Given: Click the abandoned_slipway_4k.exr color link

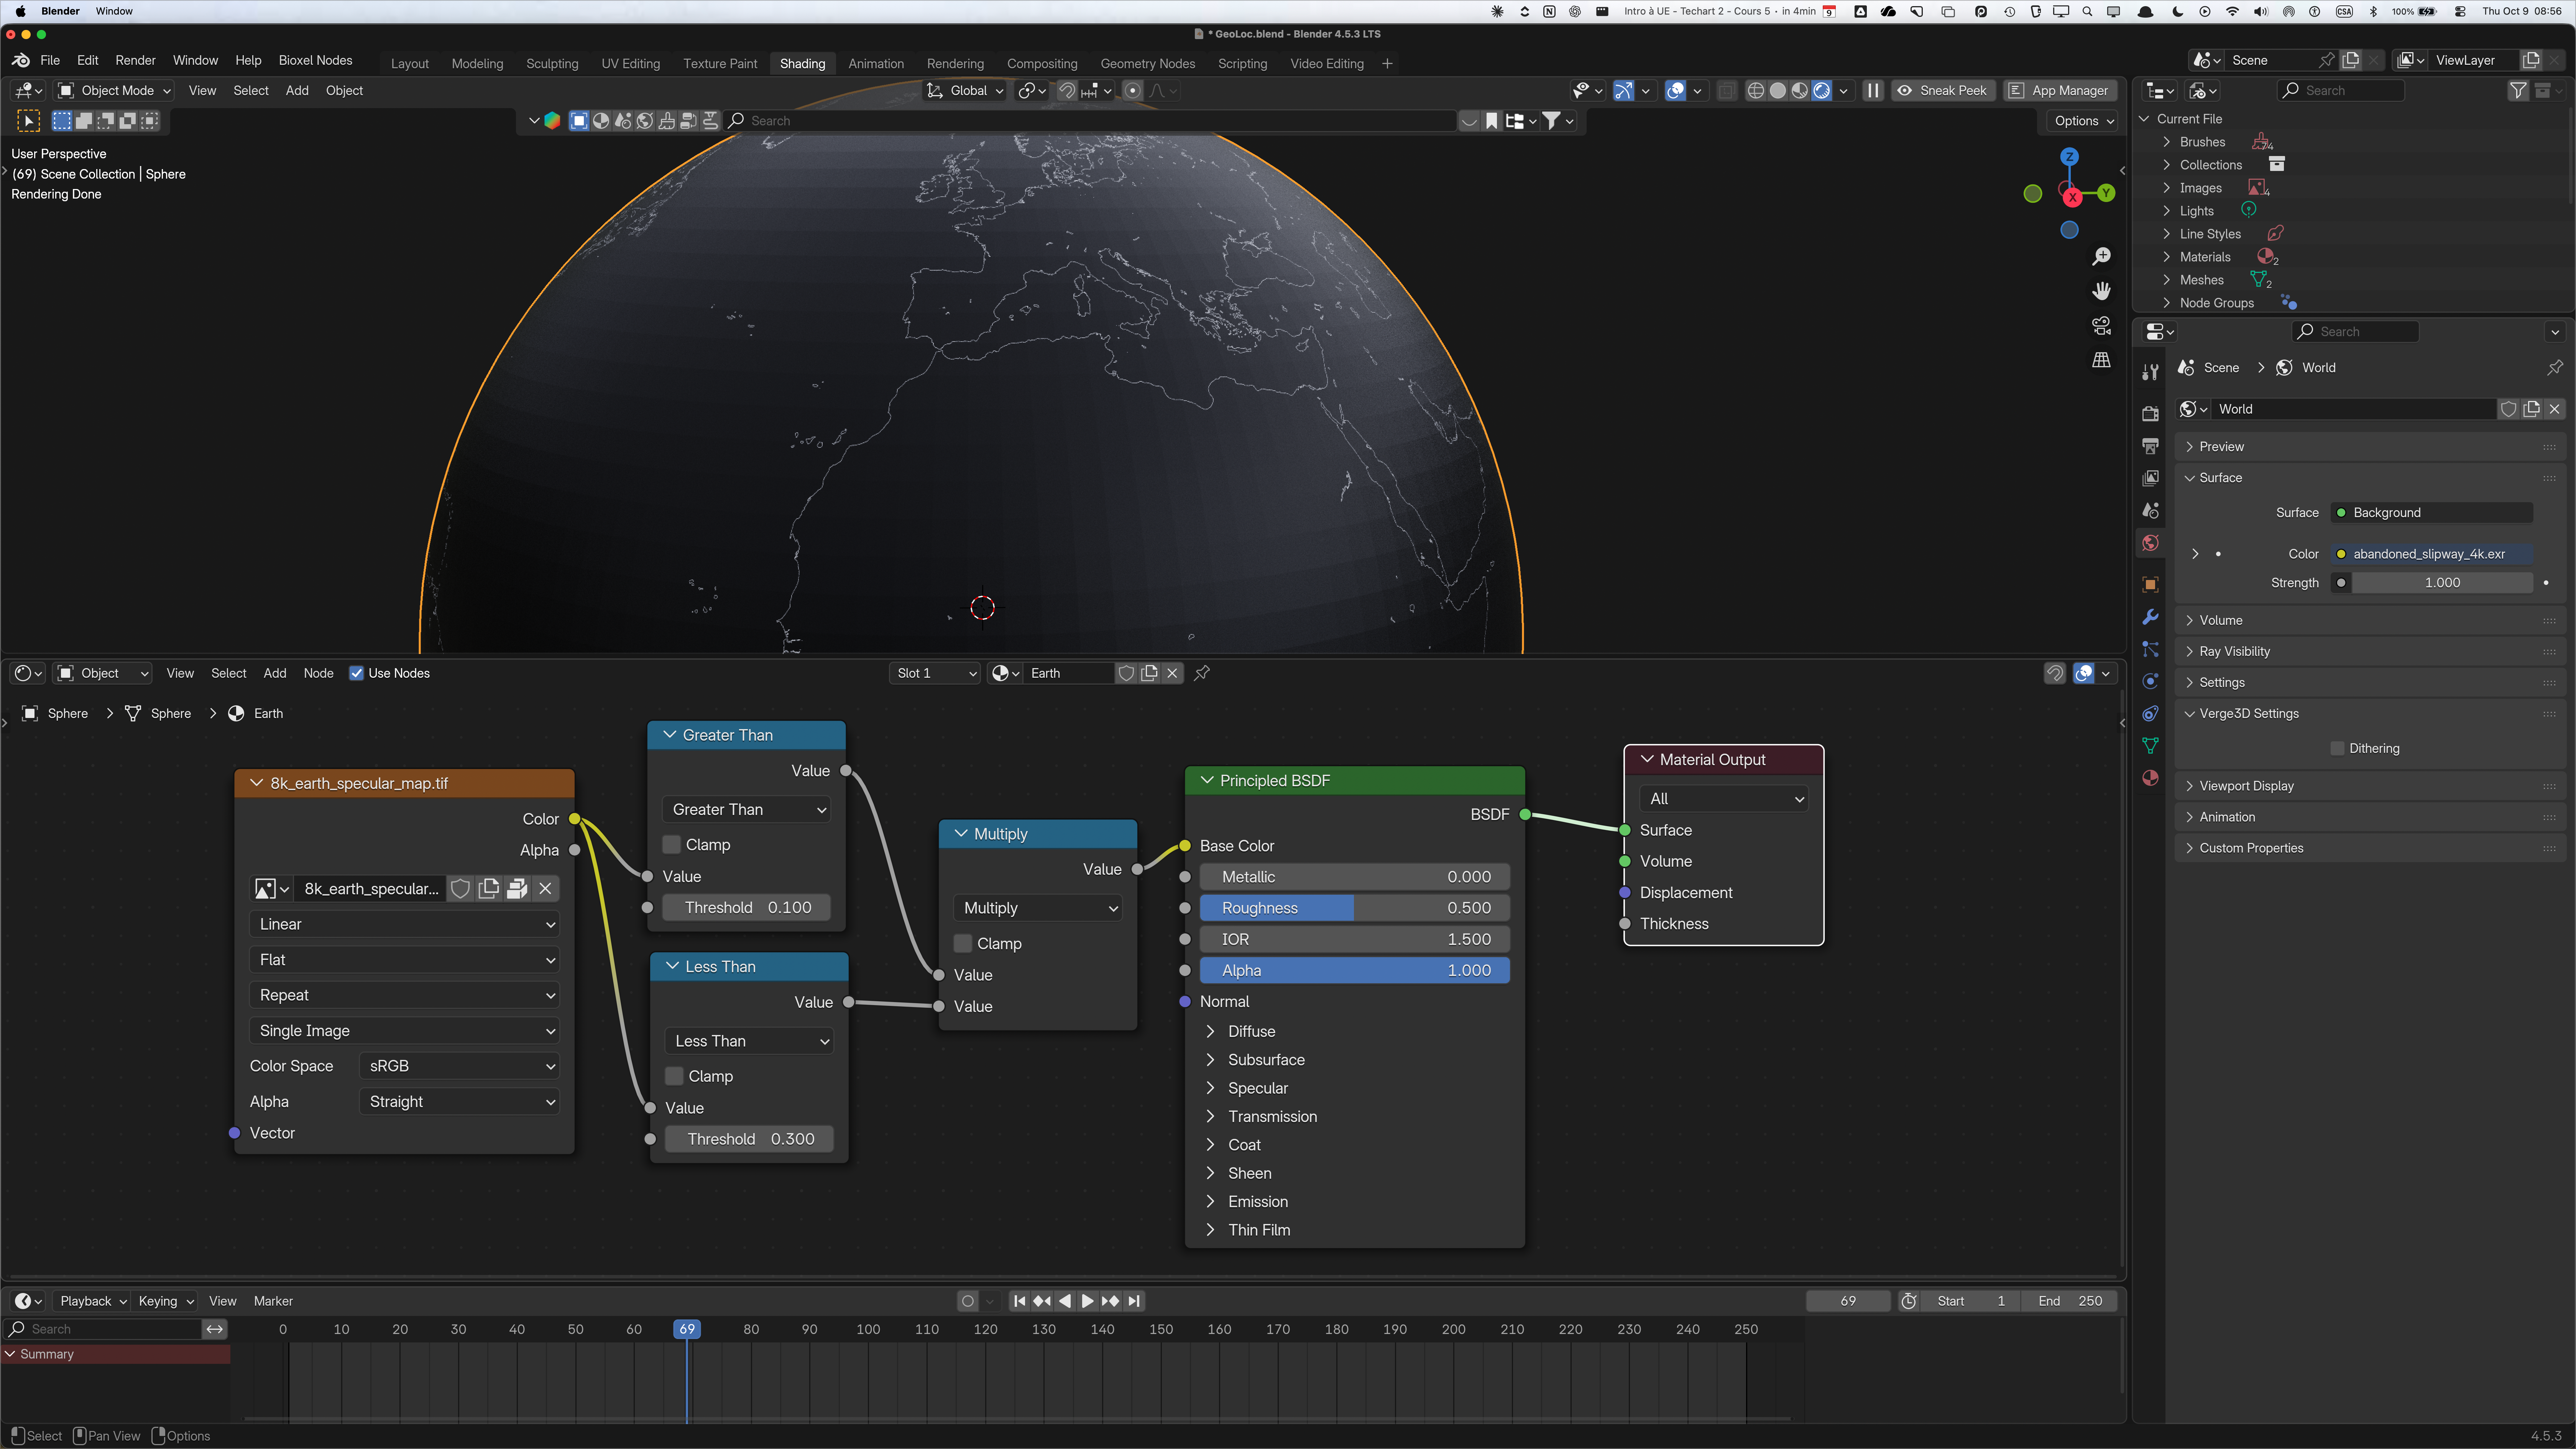Looking at the screenshot, I should point(2431,554).
